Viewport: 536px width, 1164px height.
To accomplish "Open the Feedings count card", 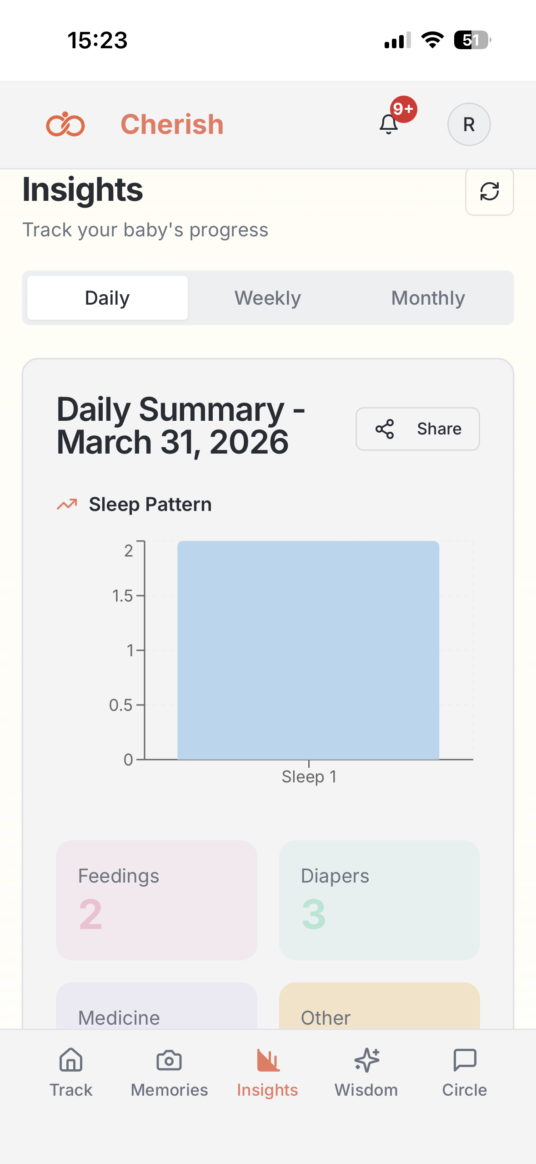I will click(x=156, y=900).
